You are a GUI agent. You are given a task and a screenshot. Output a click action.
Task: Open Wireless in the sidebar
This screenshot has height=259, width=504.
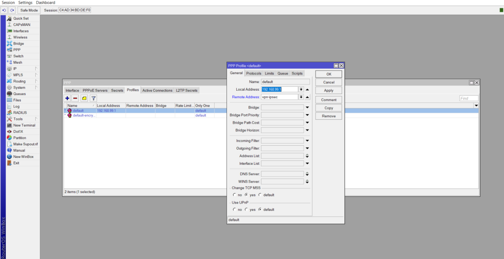20,37
